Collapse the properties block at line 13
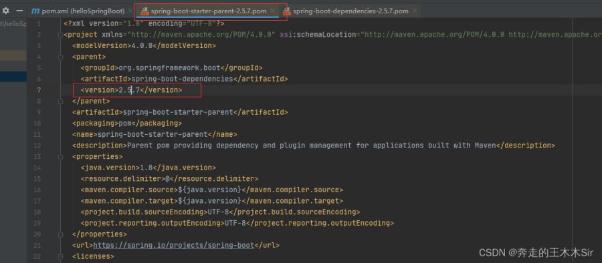Screen dimensions: 602x263 60,157
